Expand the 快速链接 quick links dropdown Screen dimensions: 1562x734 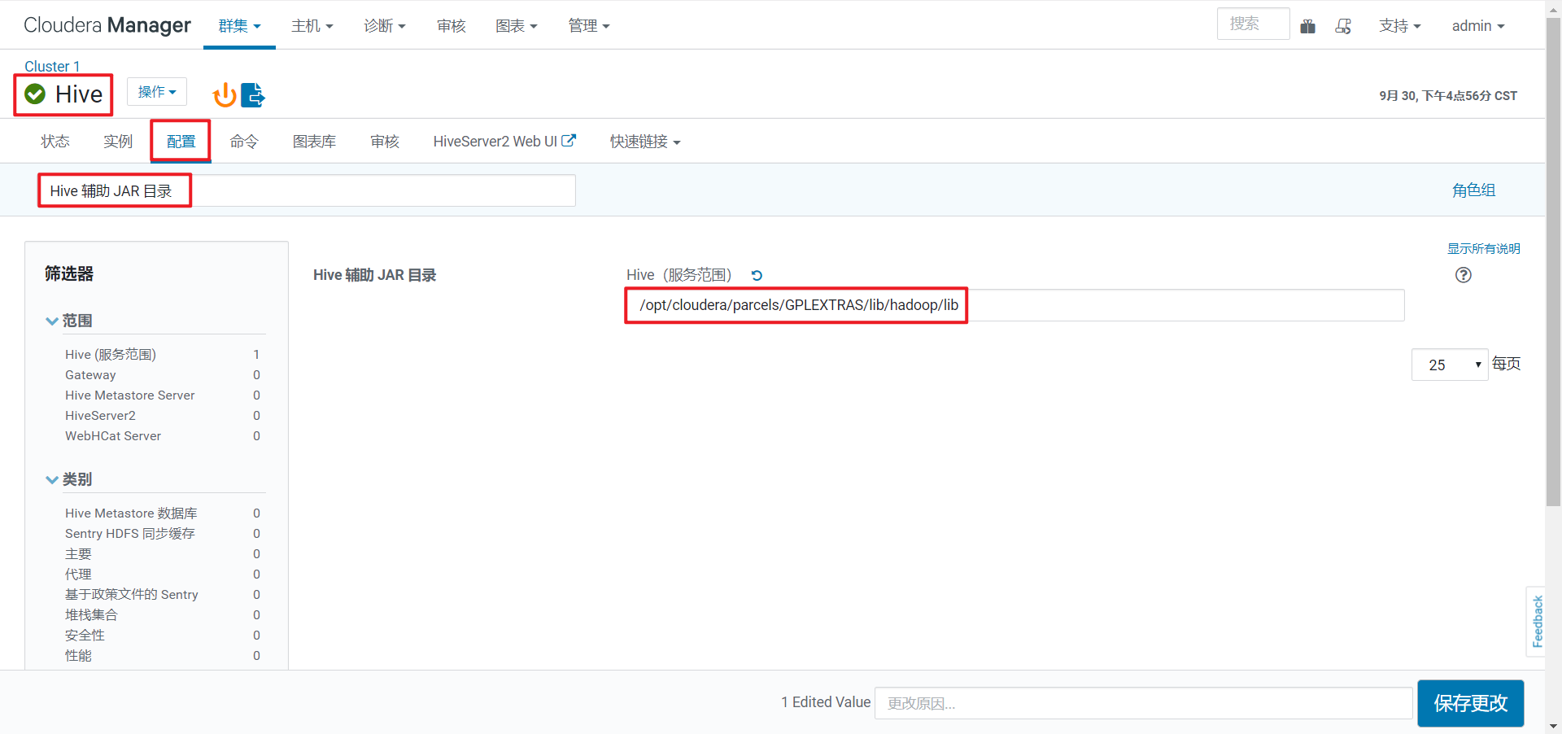645,142
